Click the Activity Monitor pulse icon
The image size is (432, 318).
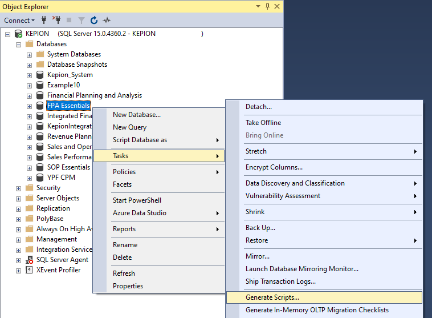(x=107, y=20)
